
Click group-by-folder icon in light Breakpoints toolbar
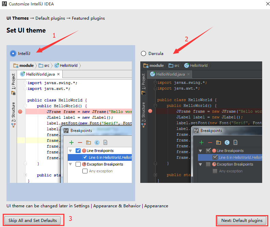(89, 143)
